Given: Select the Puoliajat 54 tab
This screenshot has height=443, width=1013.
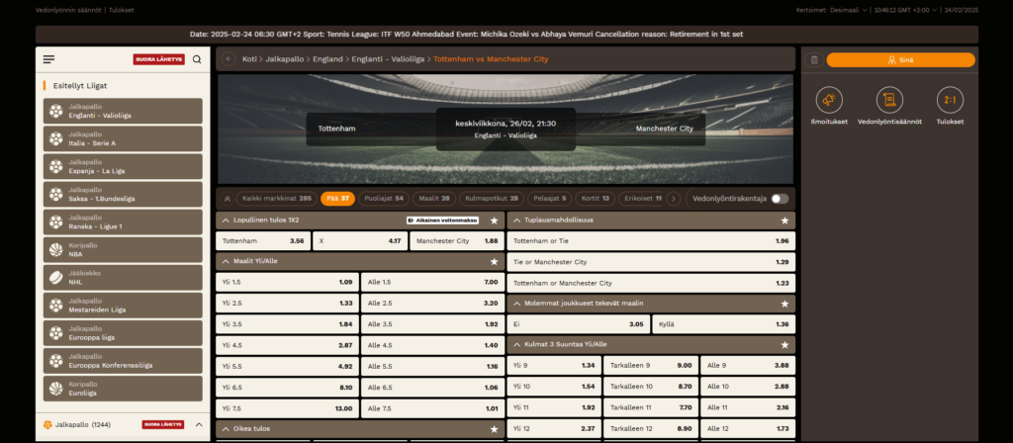Looking at the screenshot, I should point(384,199).
